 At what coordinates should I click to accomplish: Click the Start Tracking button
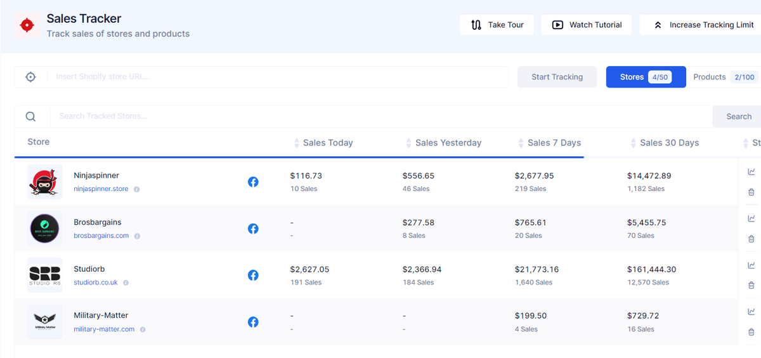(x=557, y=77)
